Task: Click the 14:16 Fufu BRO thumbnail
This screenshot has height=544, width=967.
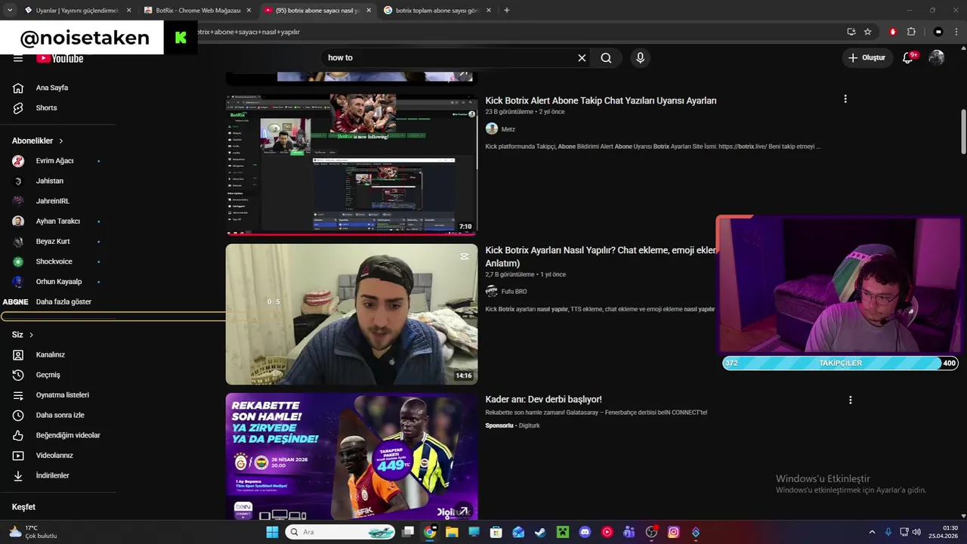Action: tap(351, 314)
